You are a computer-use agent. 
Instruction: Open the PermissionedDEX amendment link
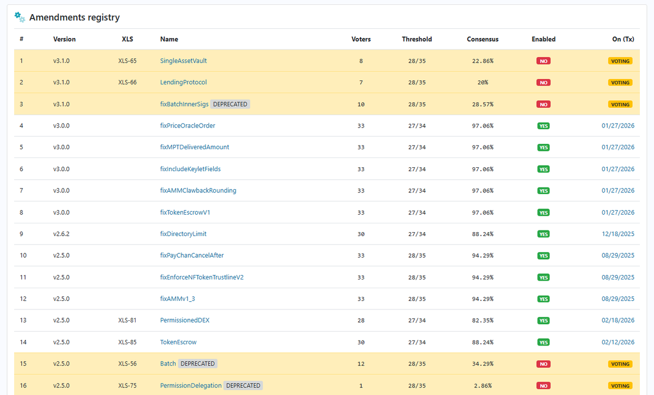pyautogui.click(x=185, y=320)
